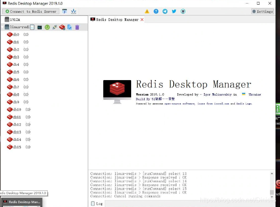Click log line 'Cancel running commands'
Viewport: 280px width, 207px height.
125,196
